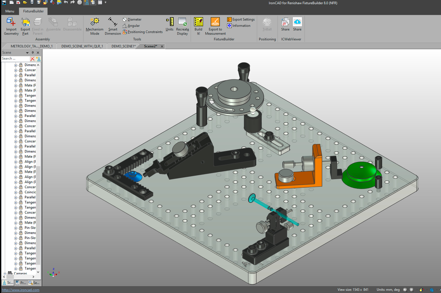
Task: Click the gray sphere icon in quick access toolbar
Action: (79, 3)
